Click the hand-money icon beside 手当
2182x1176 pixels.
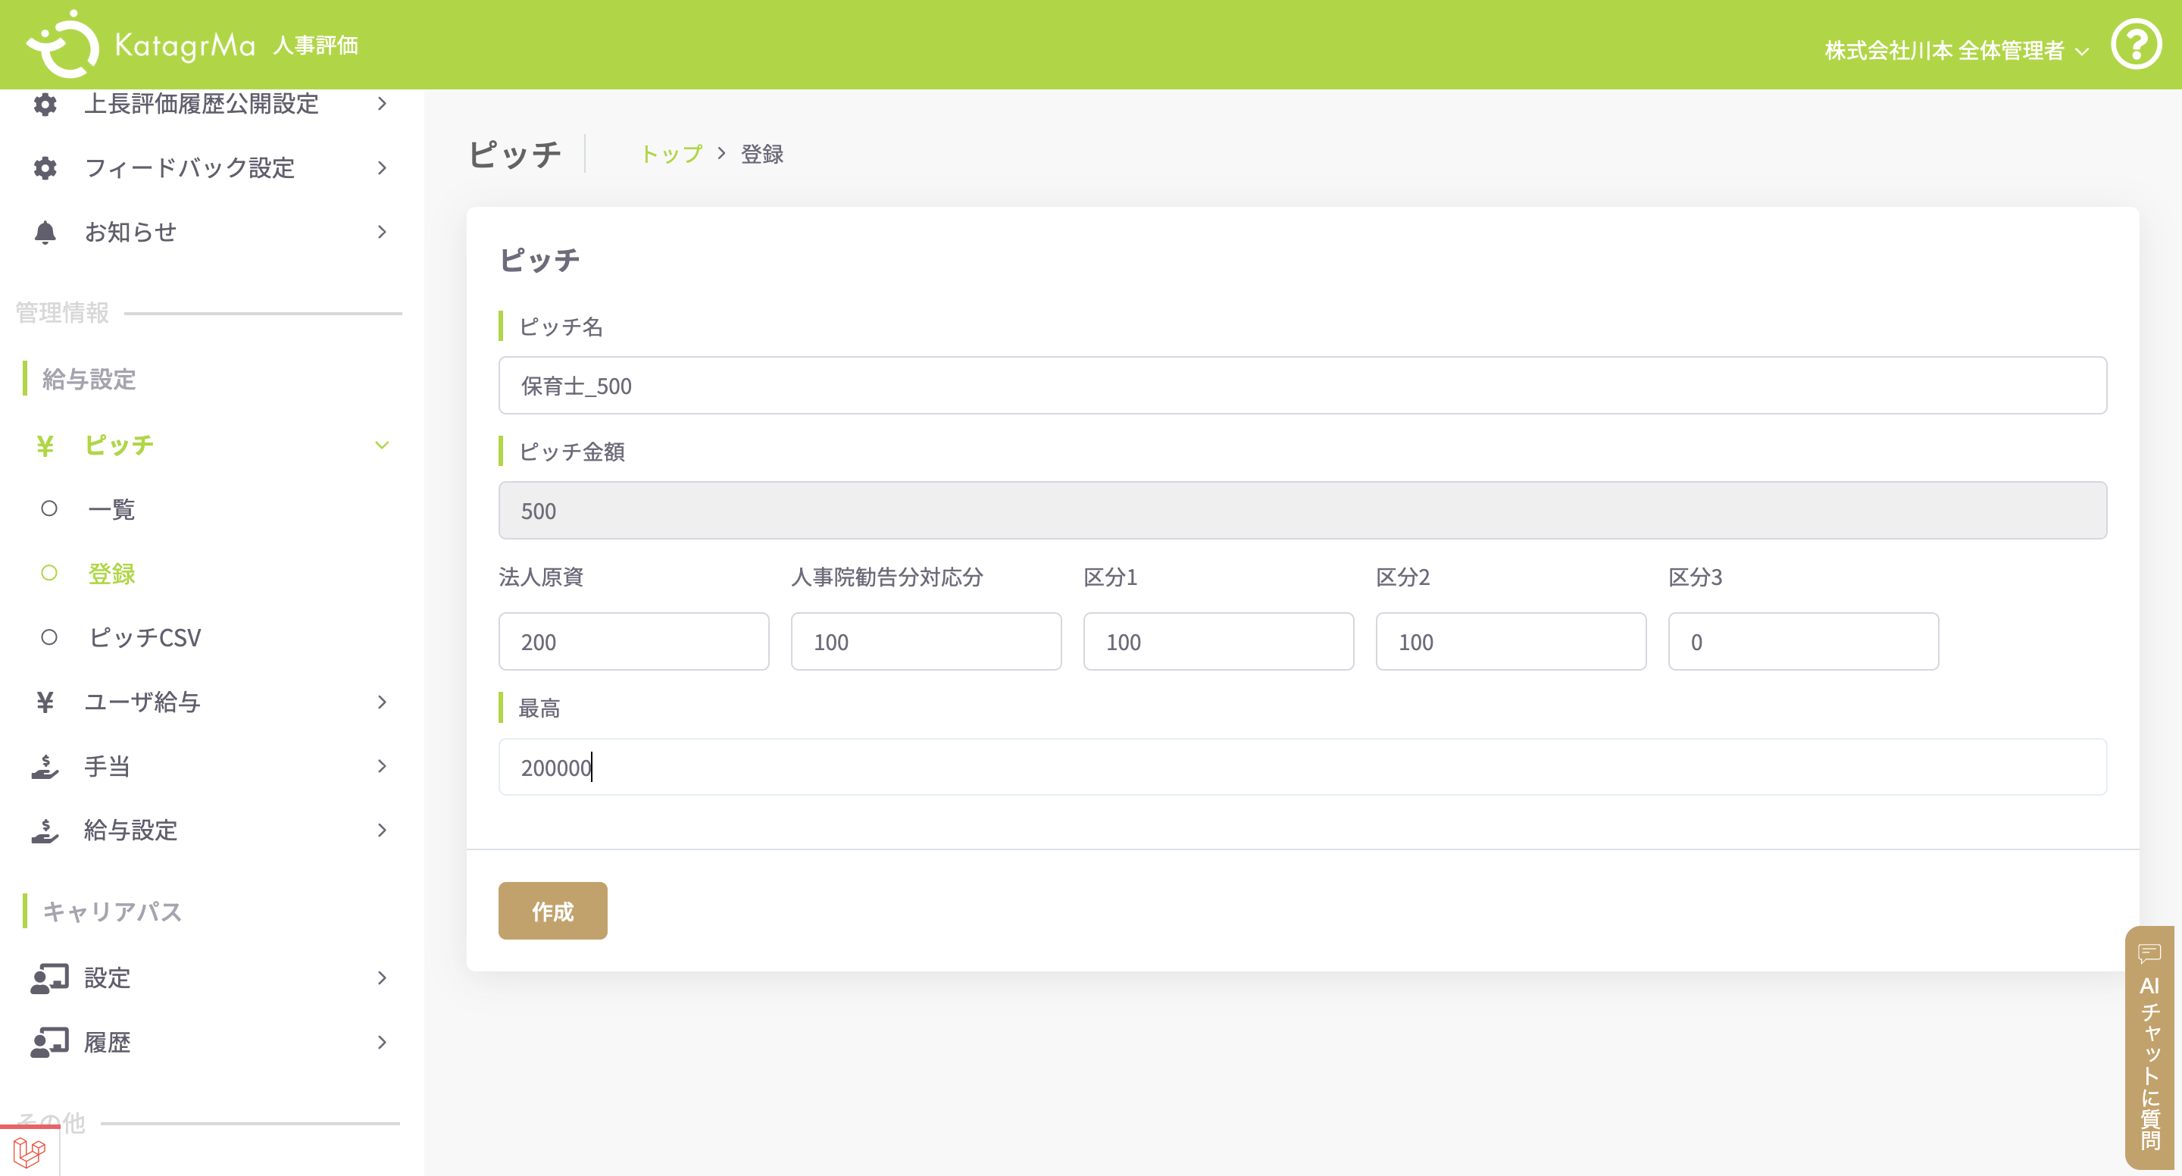click(x=45, y=767)
